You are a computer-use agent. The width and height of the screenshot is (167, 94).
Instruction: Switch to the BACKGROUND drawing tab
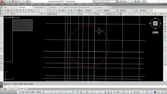pyautogui.click(x=39, y=7)
